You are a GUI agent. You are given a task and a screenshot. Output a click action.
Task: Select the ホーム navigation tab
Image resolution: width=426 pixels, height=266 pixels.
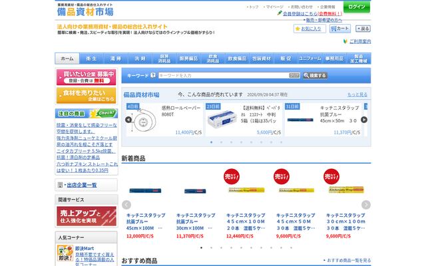coord(67,59)
